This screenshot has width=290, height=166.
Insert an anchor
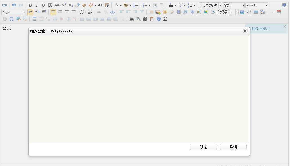point(113,12)
